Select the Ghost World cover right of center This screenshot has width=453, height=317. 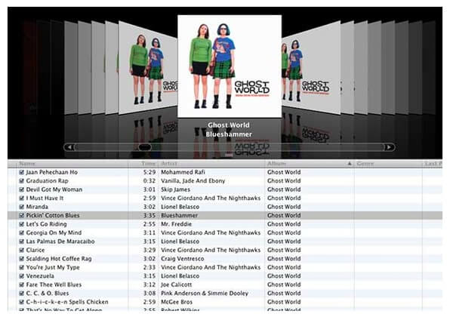pyautogui.click(x=311, y=68)
